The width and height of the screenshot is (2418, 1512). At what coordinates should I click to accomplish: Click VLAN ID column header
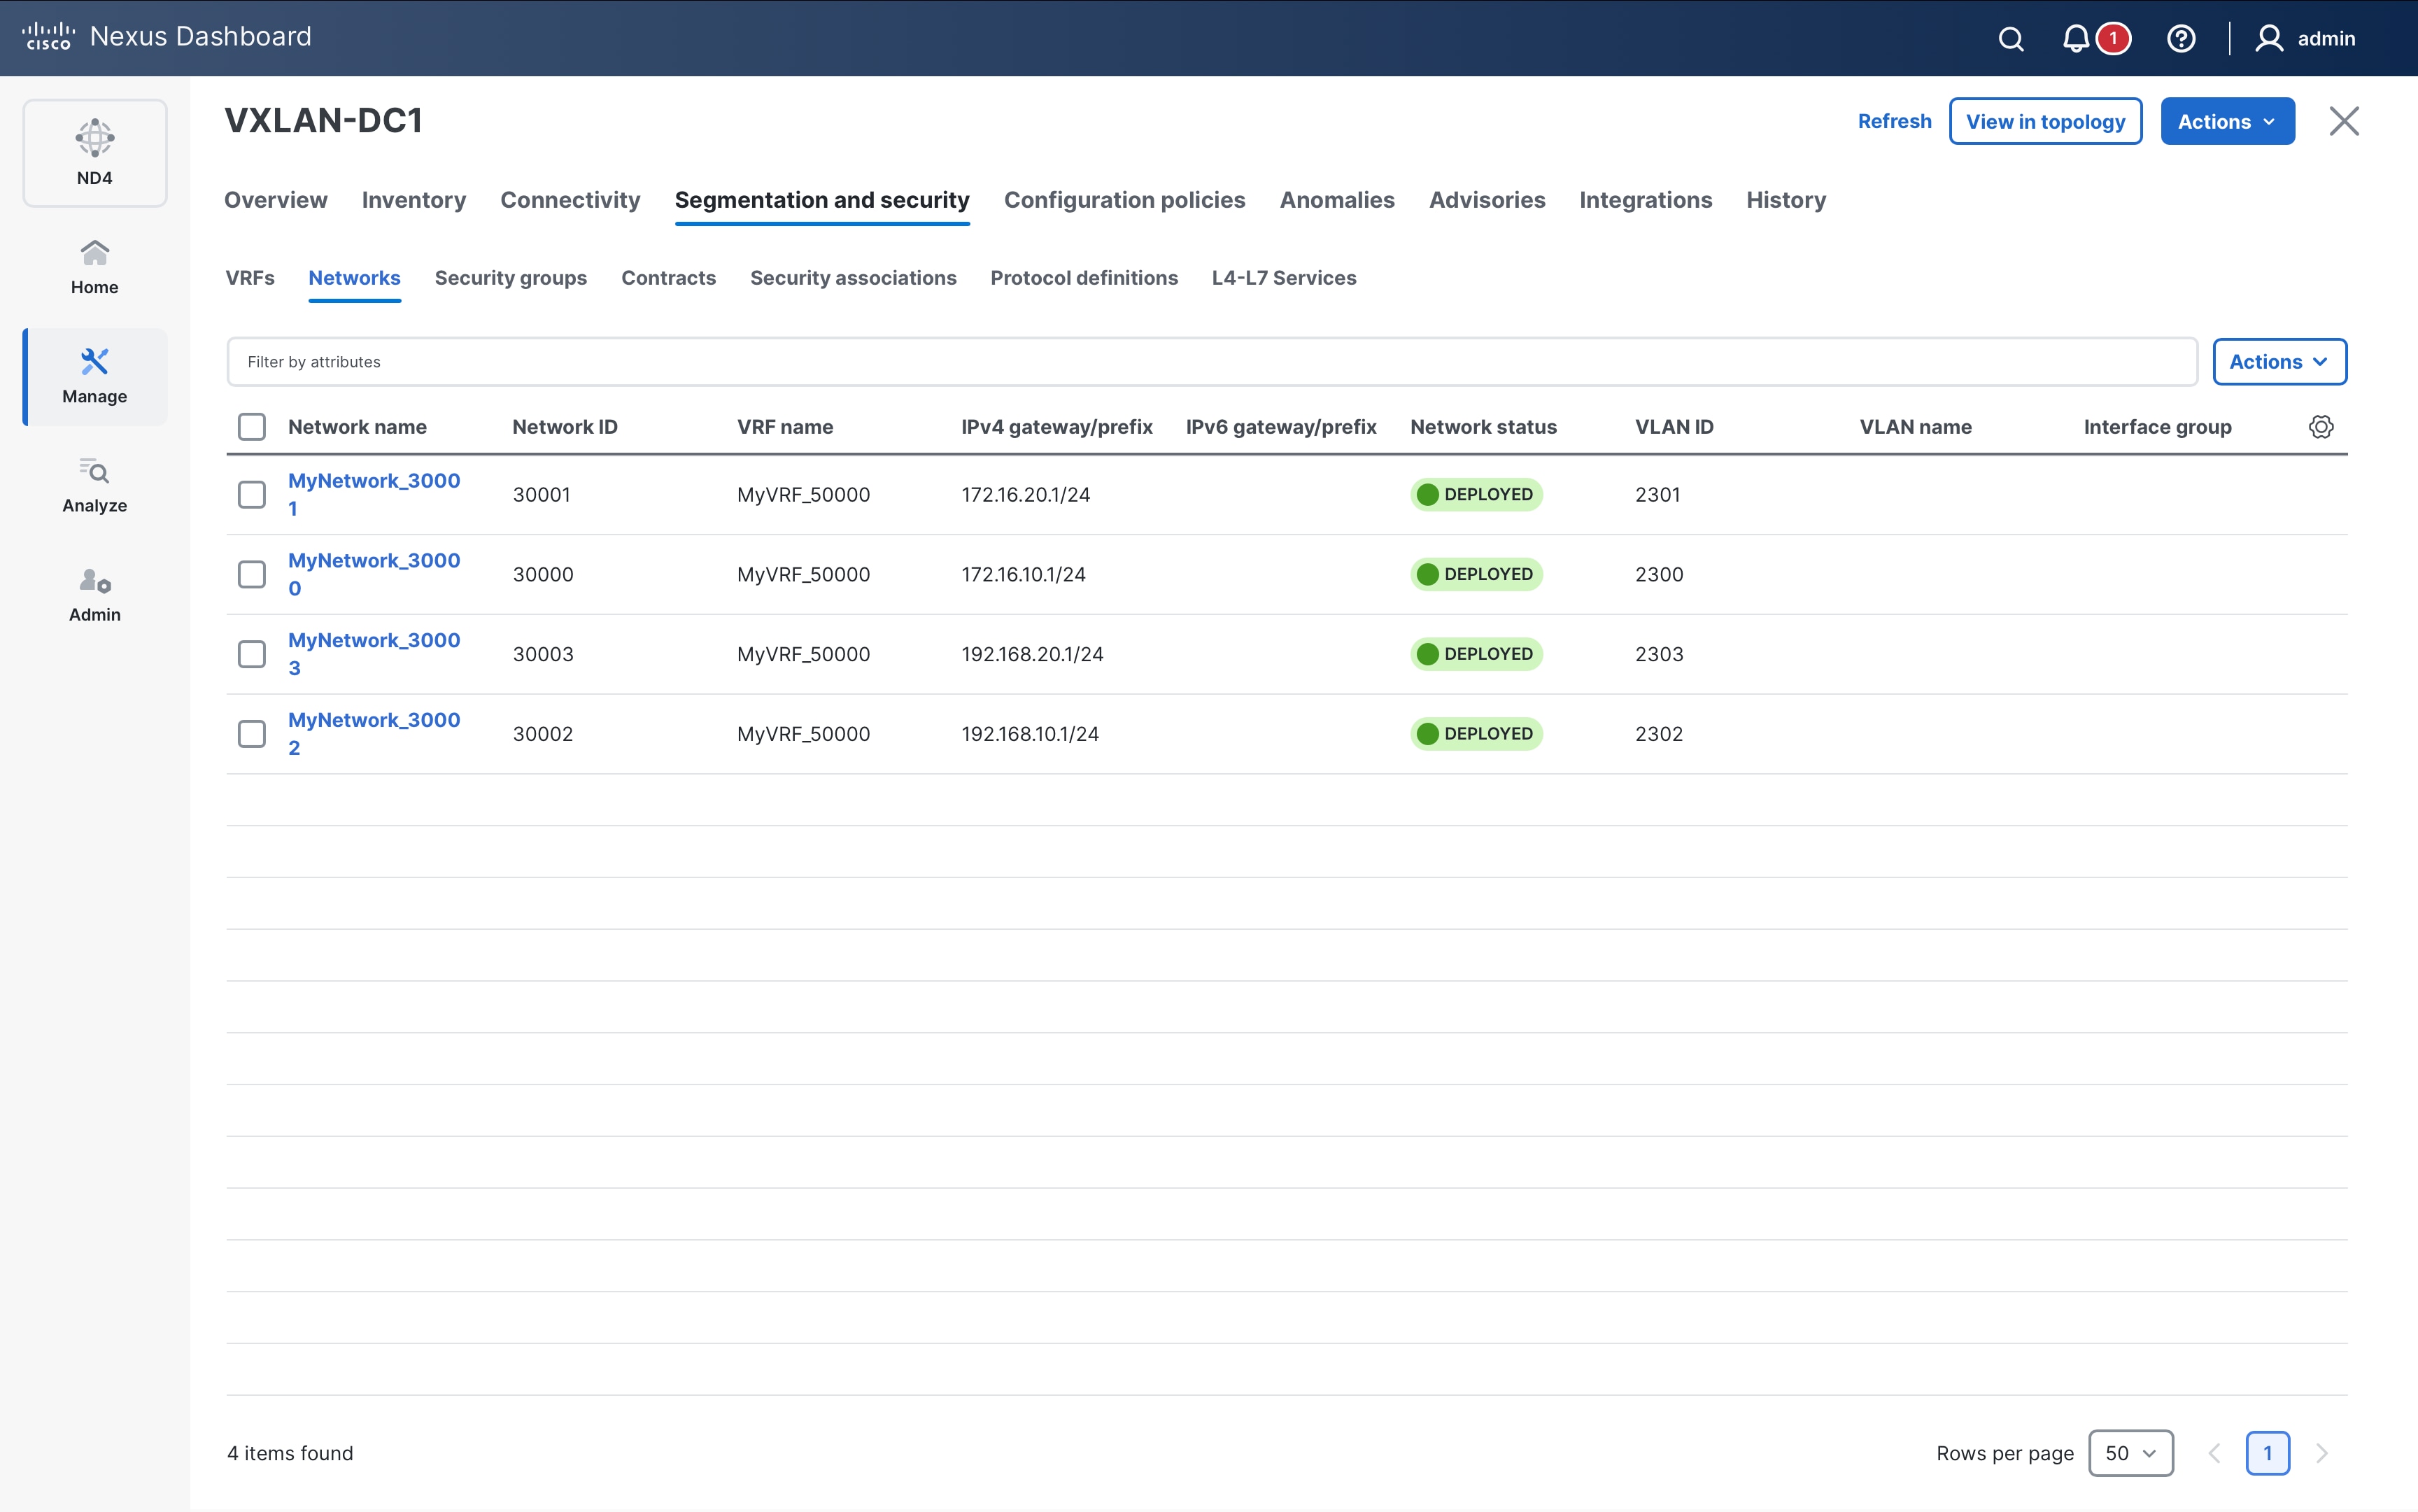(1674, 427)
